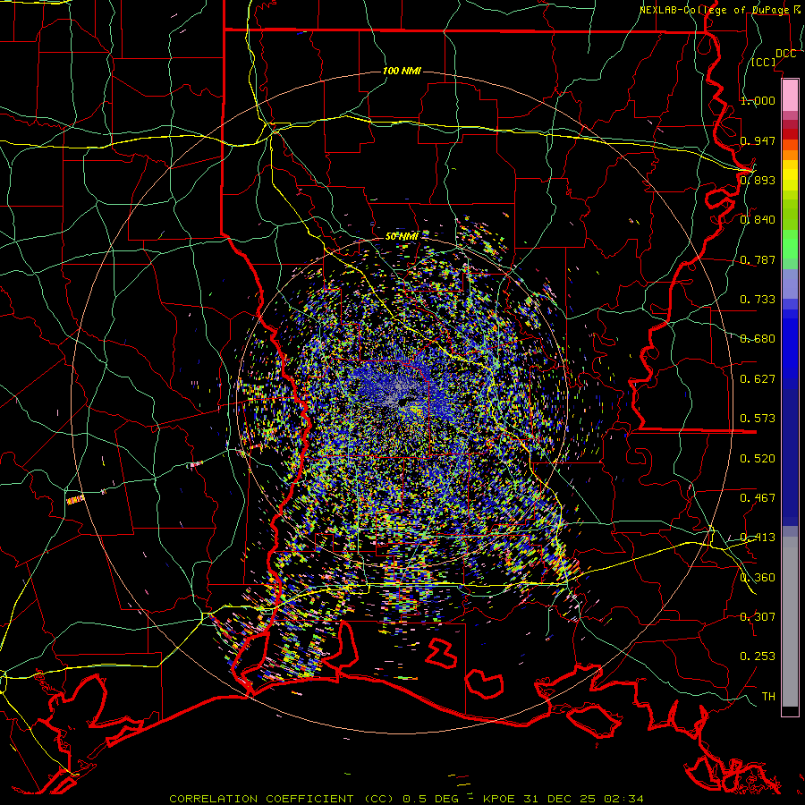Click the 0.787 legend value
Image resolution: width=805 pixels, height=805 pixels.
758,259
